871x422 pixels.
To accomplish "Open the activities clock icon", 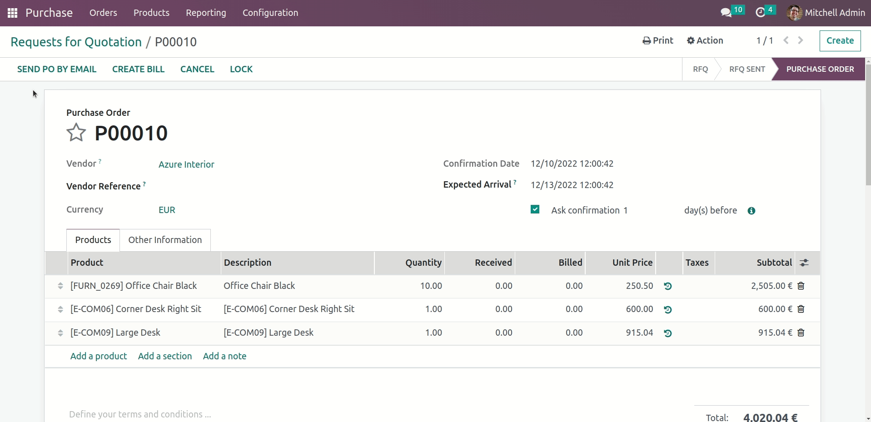I will coord(761,12).
